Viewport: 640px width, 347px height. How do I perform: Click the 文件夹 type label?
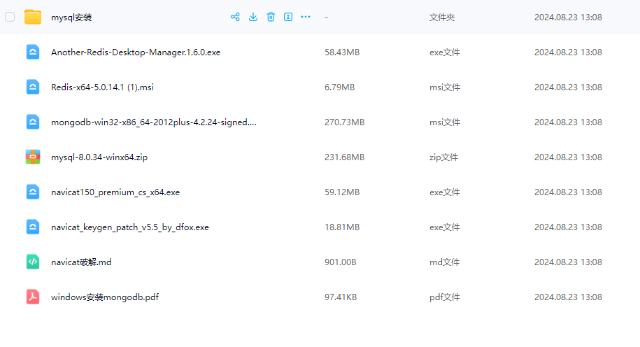442,17
